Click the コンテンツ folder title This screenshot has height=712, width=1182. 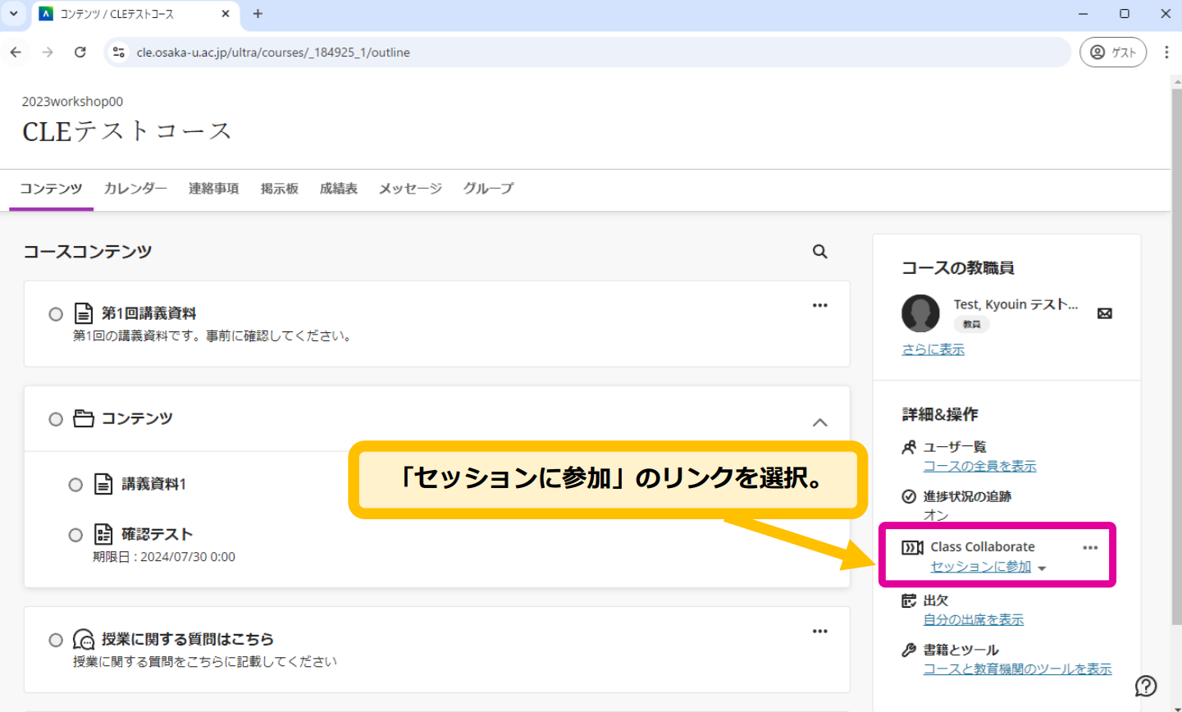[x=137, y=418]
